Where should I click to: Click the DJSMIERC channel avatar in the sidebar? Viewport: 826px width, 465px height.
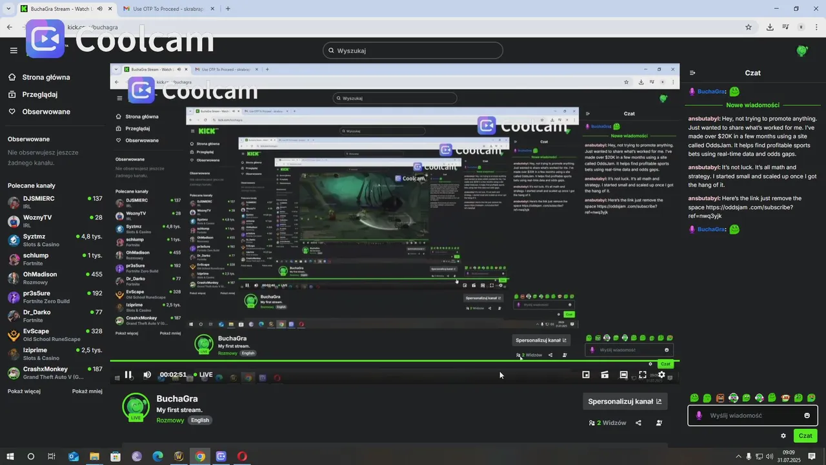[x=14, y=202]
